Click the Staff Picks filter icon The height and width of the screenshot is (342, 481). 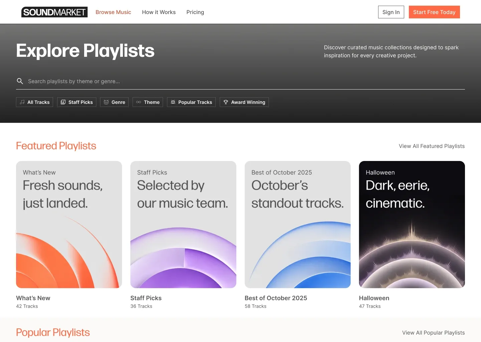click(x=63, y=102)
